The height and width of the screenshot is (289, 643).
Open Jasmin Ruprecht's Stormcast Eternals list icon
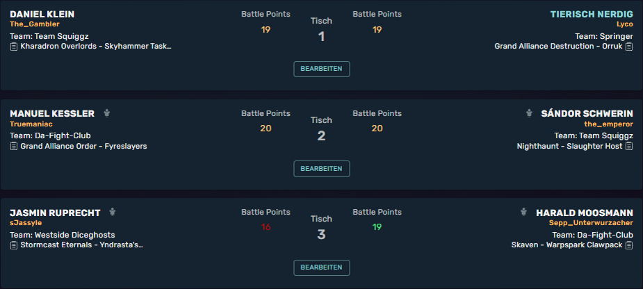tap(13, 245)
